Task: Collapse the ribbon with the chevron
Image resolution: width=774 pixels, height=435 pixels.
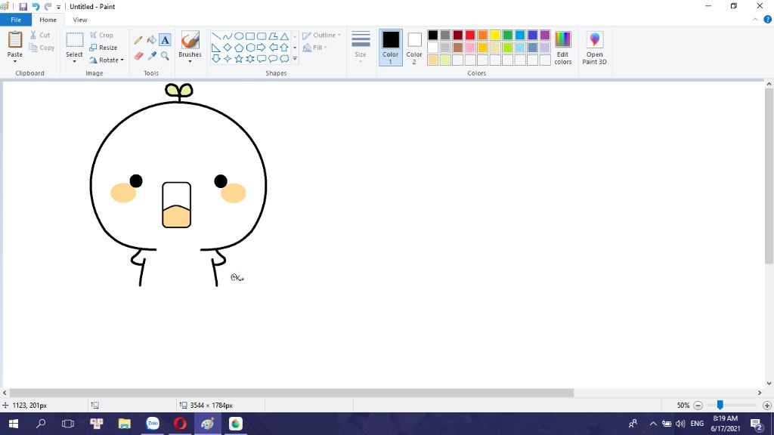Action: (x=755, y=20)
